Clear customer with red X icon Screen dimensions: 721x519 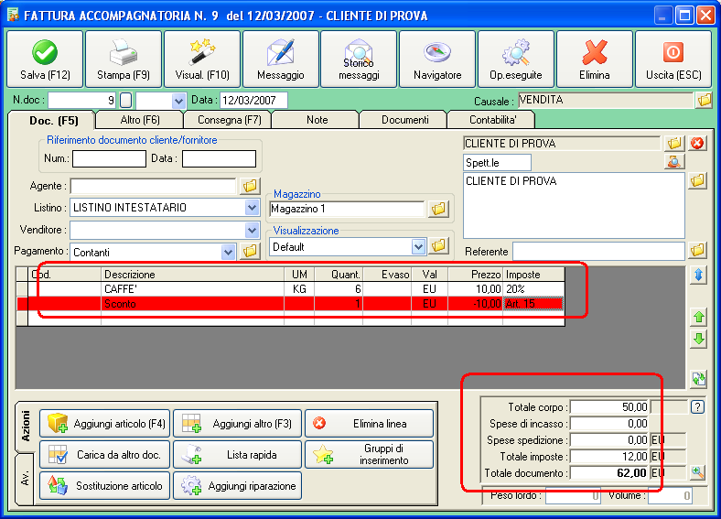[697, 143]
